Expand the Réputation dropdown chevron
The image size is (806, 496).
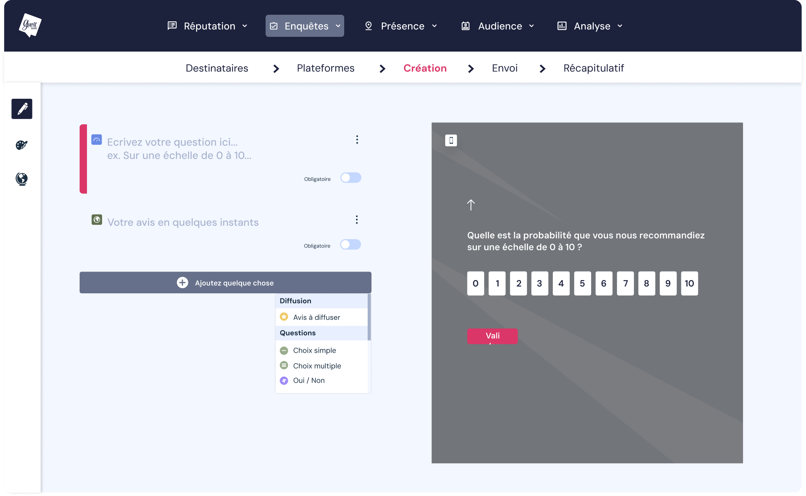coord(245,26)
